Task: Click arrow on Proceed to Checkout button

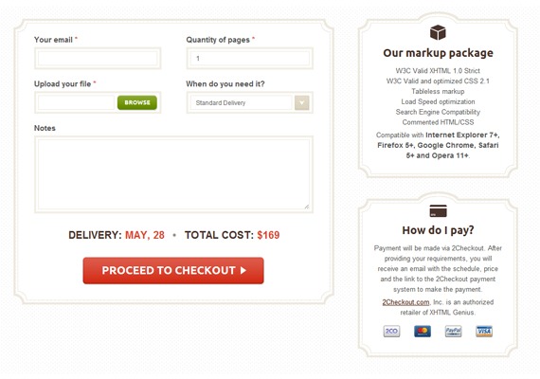Action: pos(243,270)
